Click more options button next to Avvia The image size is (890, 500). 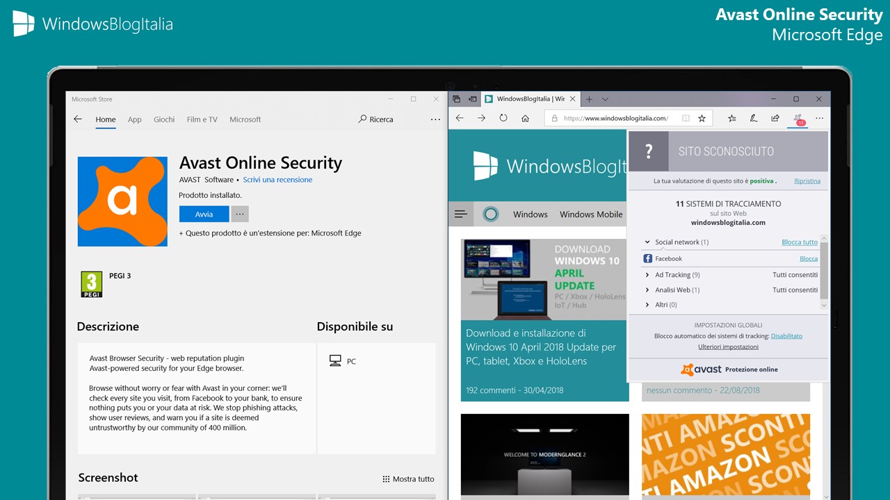[240, 214]
